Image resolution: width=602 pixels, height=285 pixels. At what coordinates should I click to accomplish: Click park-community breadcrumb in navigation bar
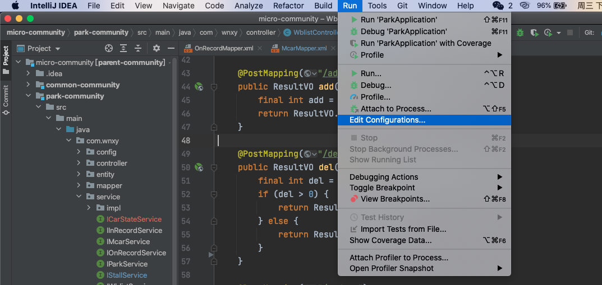coord(101,32)
